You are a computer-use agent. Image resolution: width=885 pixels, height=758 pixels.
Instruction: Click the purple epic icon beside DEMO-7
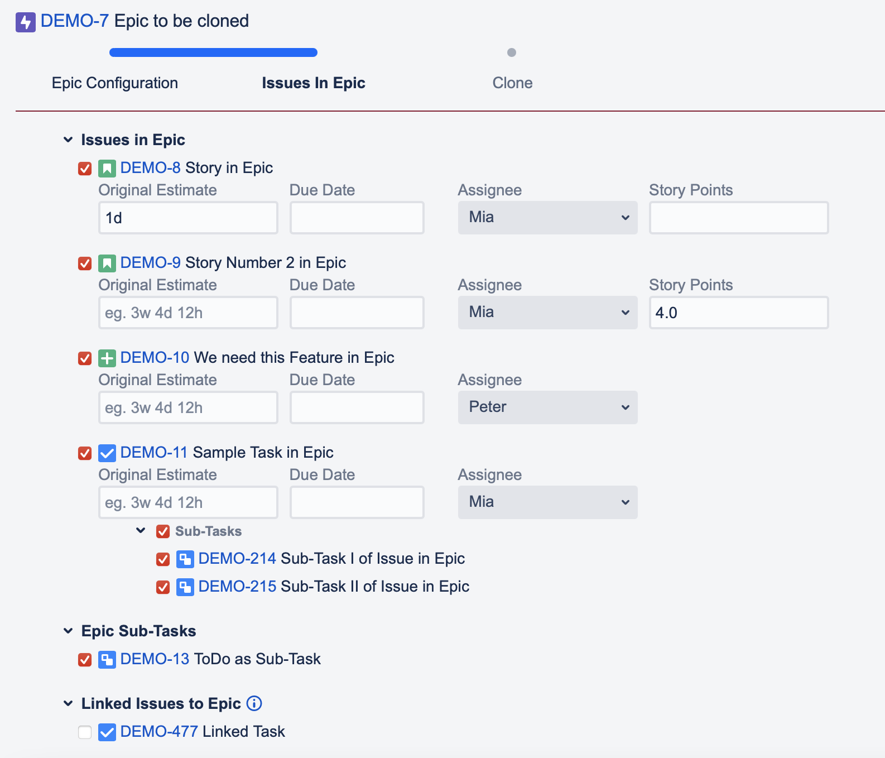pyautogui.click(x=26, y=22)
